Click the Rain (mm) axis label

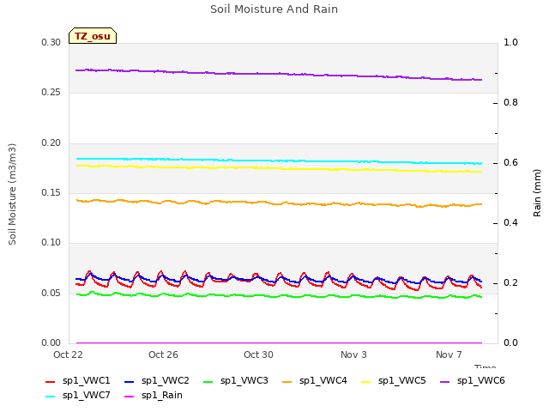537,193
